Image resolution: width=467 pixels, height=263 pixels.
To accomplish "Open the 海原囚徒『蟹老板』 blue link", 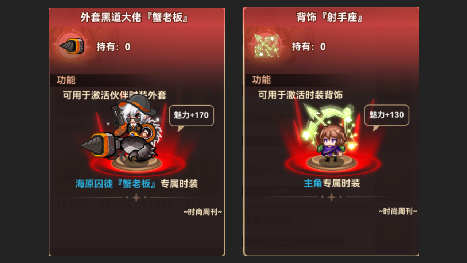I will click(116, 184).
